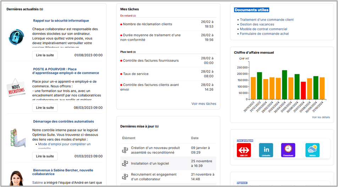
Task: Click process icon beside Création d'un nouveau produit
Action: (x=125, y=150)
